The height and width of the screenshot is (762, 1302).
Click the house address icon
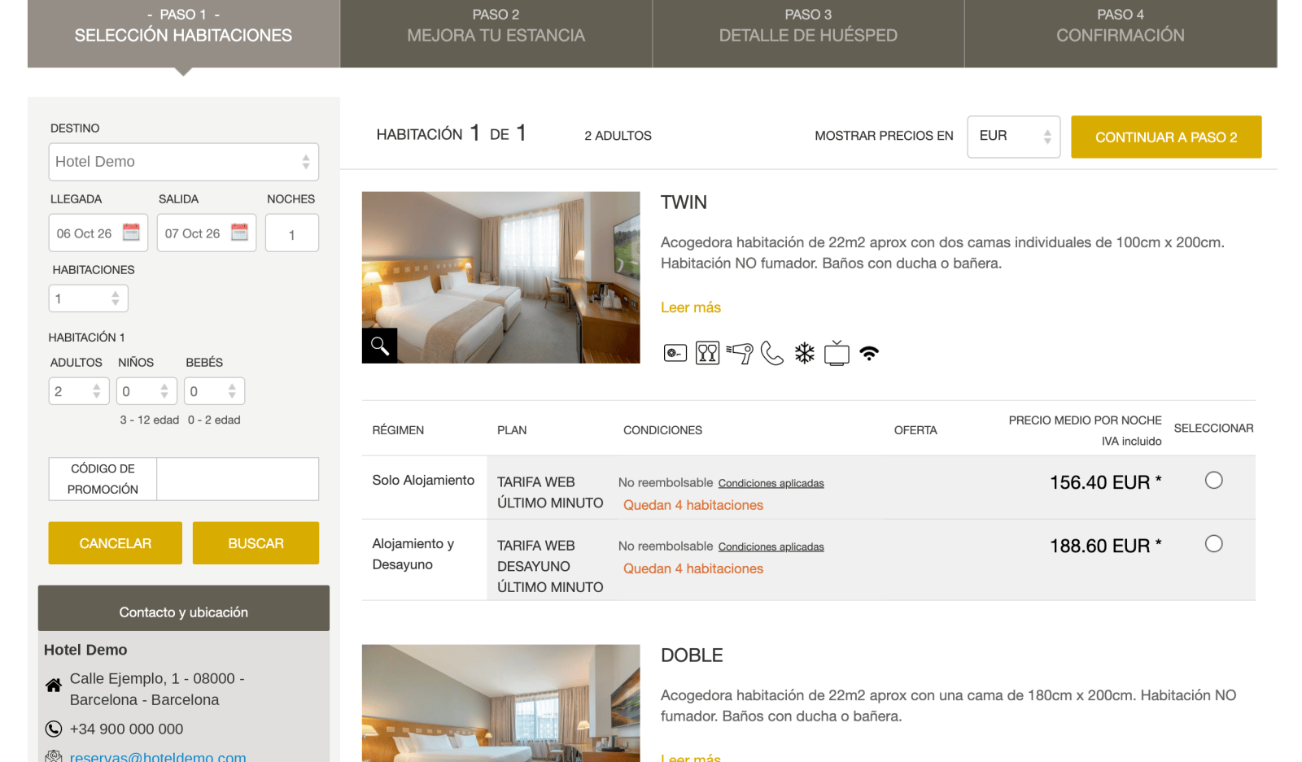(x=54, y=686)
